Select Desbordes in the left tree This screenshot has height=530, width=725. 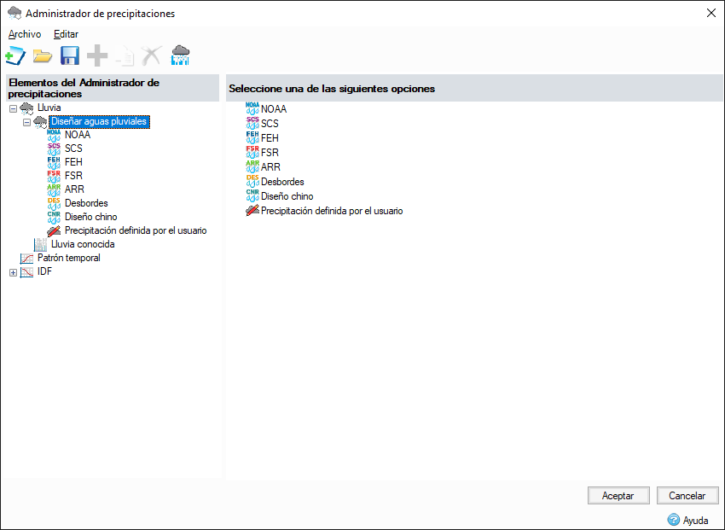pyautogui.click(x=86, y=203)
